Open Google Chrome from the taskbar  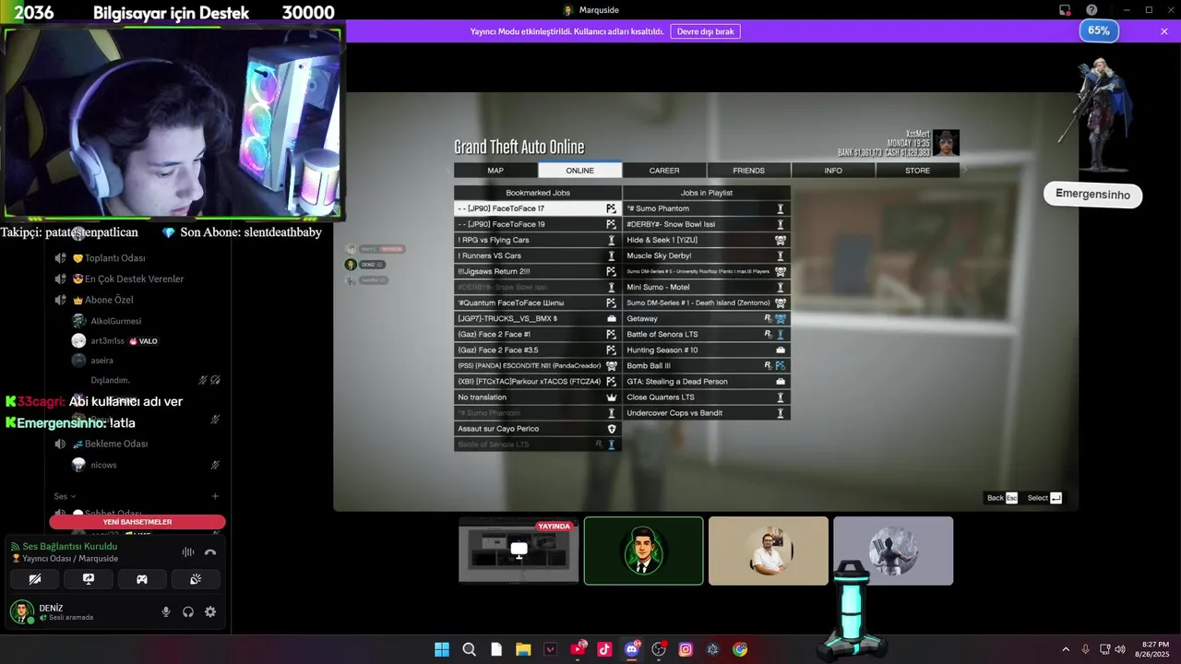pyautogui.click(x=740, y=649)
